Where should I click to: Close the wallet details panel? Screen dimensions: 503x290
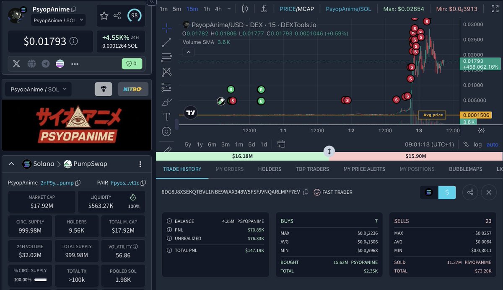489,192
